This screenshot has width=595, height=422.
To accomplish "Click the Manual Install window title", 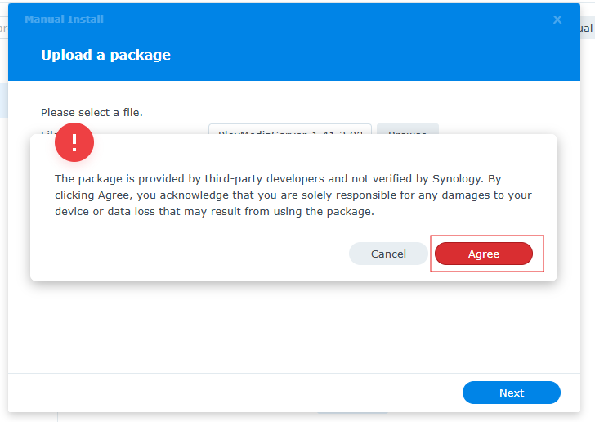I will point(64,20).
